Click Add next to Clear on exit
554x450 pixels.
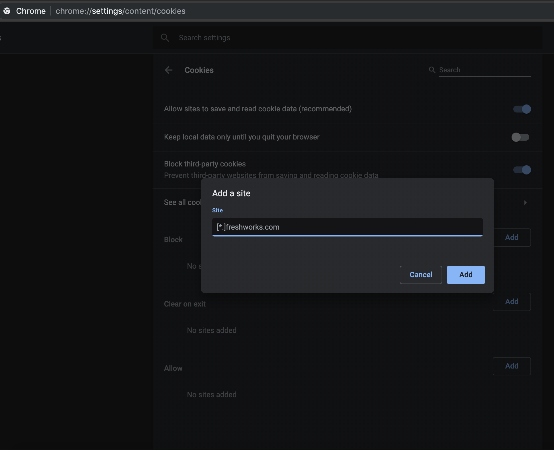pyautogui.click(x=512, y=302)
